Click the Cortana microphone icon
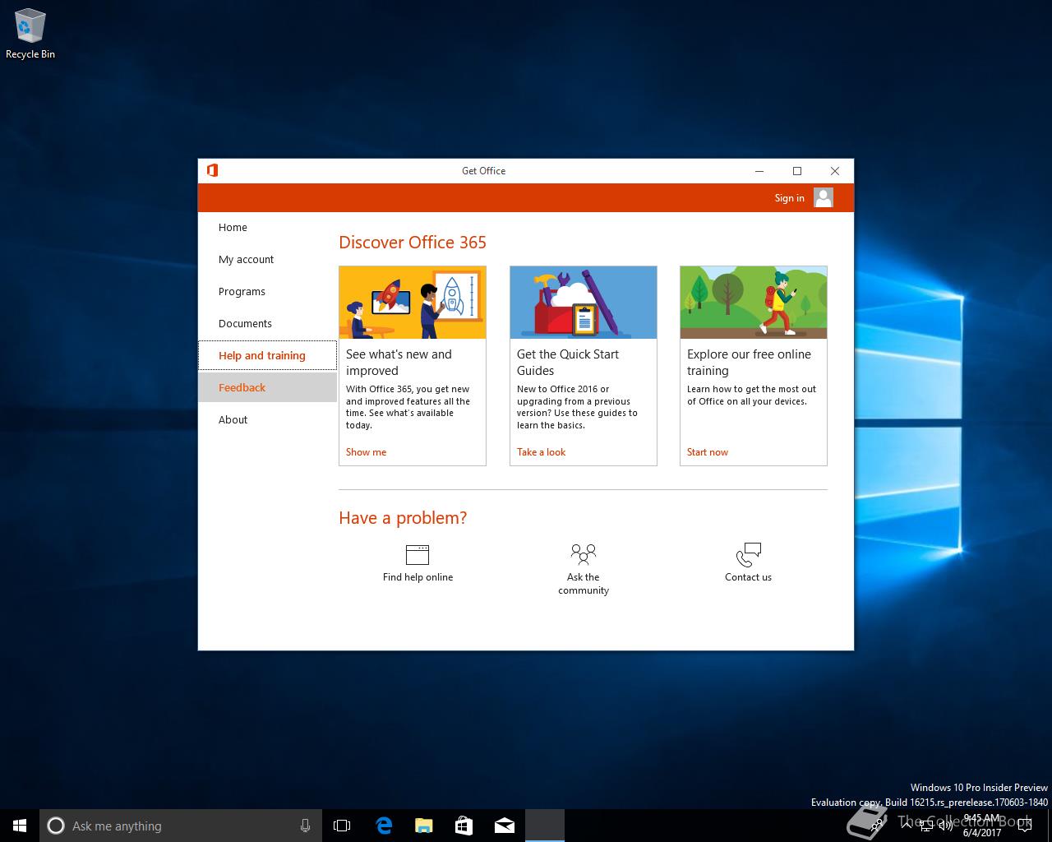This screenshot has height=842, width=1052. 305,826
